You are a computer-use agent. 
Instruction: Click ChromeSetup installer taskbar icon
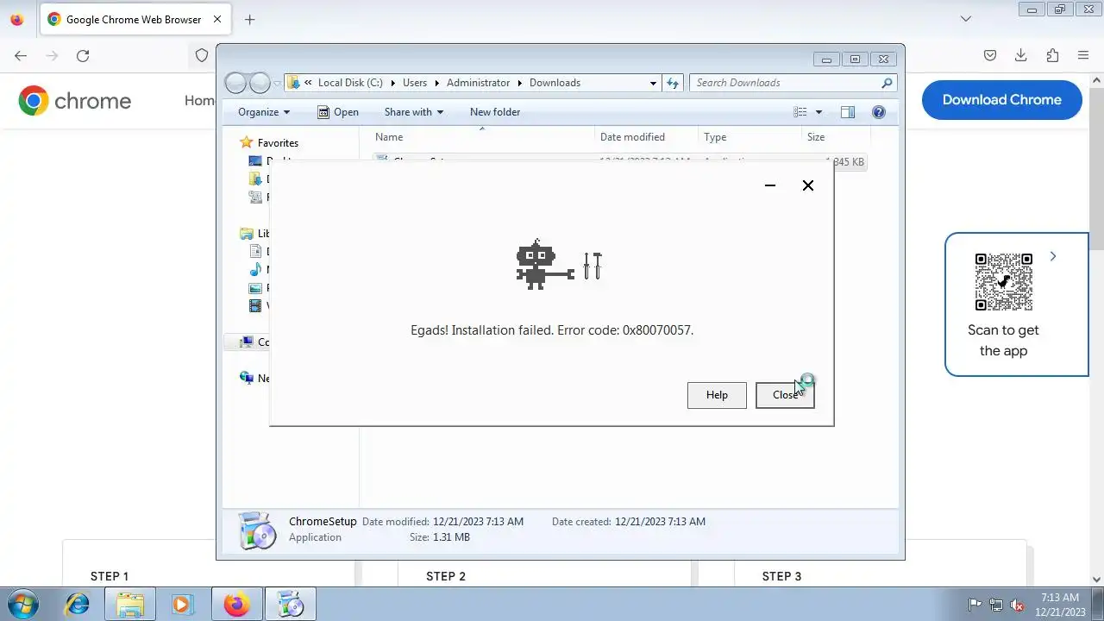pyautogui.click(x=291, y=605)
